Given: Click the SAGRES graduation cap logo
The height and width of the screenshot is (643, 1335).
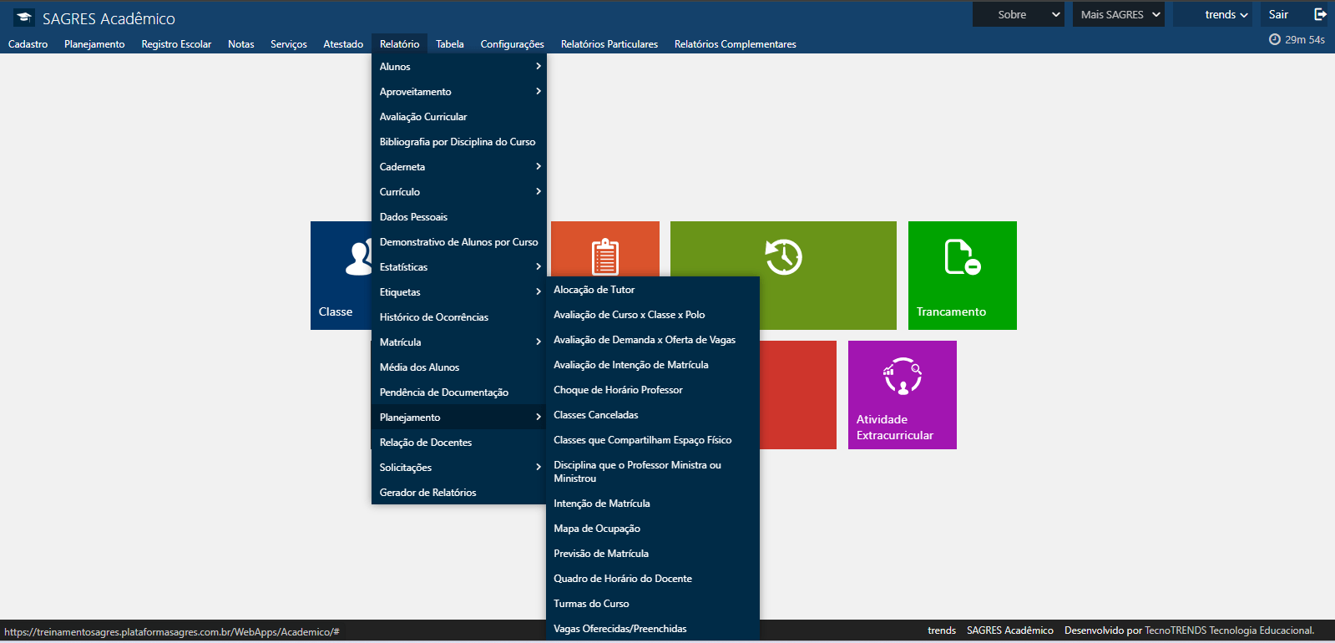Looking at the screenshot, I should pyautogui.click(x=24, y=18).
